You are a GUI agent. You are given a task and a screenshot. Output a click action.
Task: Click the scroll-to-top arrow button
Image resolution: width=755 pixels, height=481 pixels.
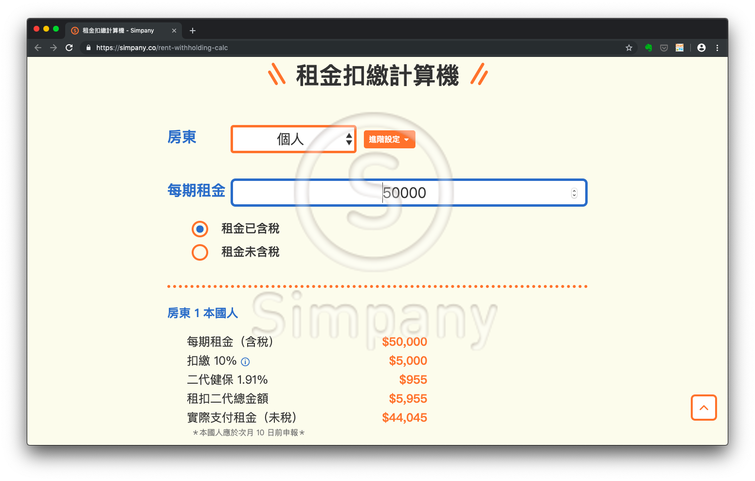click(703, 408)
